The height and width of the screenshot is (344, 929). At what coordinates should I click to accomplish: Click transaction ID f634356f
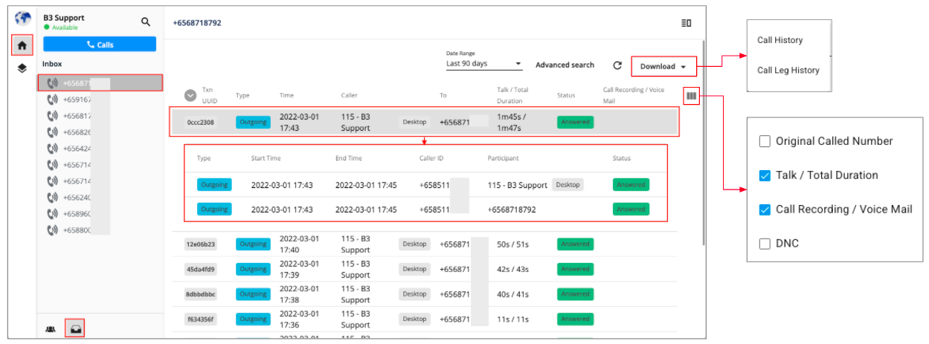[x=201, y=319]
